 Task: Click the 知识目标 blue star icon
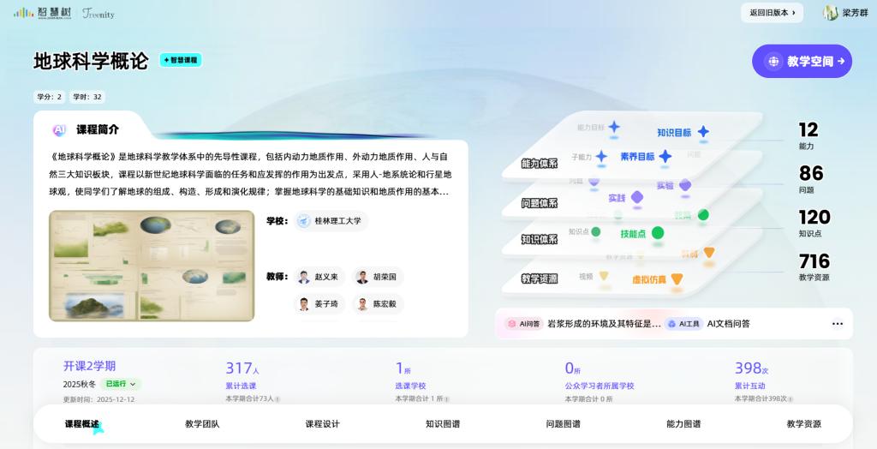[703, 132]
